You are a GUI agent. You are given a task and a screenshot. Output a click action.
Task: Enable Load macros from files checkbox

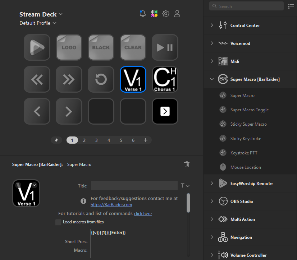click(58, 222)
